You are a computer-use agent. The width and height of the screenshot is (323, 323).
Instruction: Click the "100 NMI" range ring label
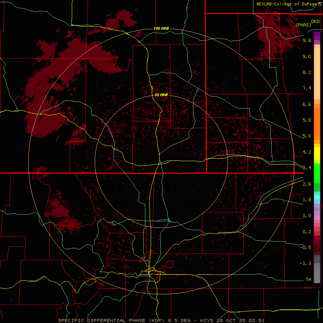[x=161, y=28]
